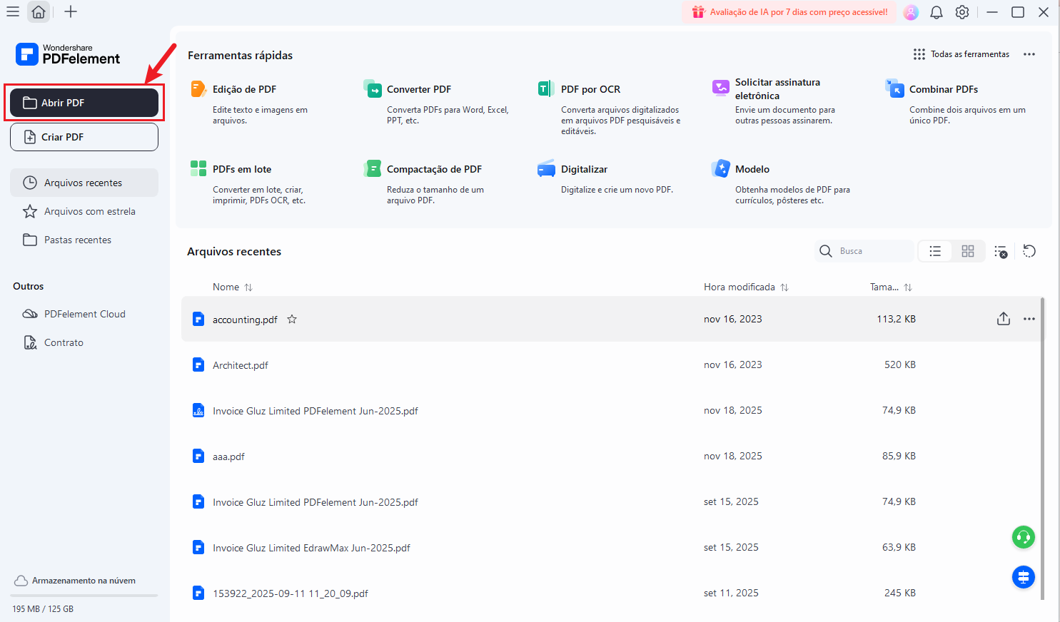Viewport: 1060px width, 622px height.
Task: Open more options for accounting.pdf
Action: [x=1029, y=319]
